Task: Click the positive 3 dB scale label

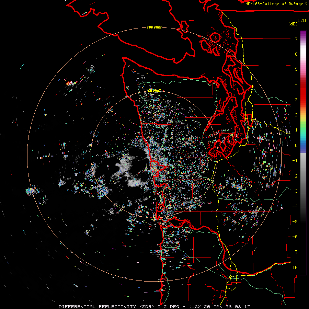Action: [x=296, y=100]
